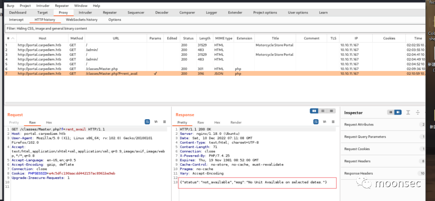Screen dimensions: 435x201
Task: Click sort arrow in # column header
Action: (x=13, y=39)
